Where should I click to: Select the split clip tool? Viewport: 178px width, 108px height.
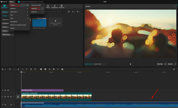pos(18,69)
